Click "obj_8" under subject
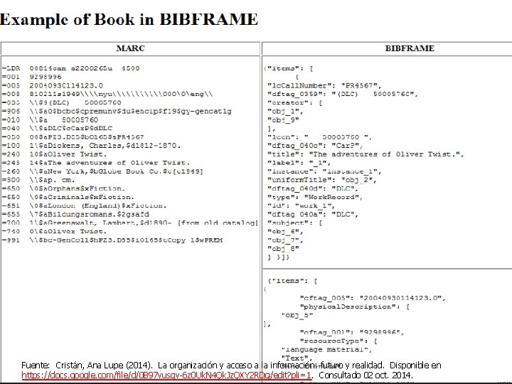512x384 pixels. tap(283, 249)
